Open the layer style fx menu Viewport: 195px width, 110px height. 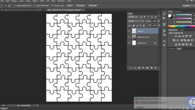point(135,68)
